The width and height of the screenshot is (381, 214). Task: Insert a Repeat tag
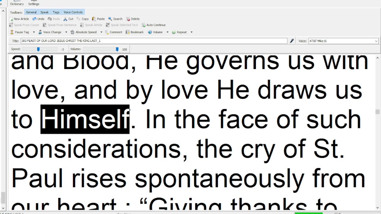click(179, 32)
